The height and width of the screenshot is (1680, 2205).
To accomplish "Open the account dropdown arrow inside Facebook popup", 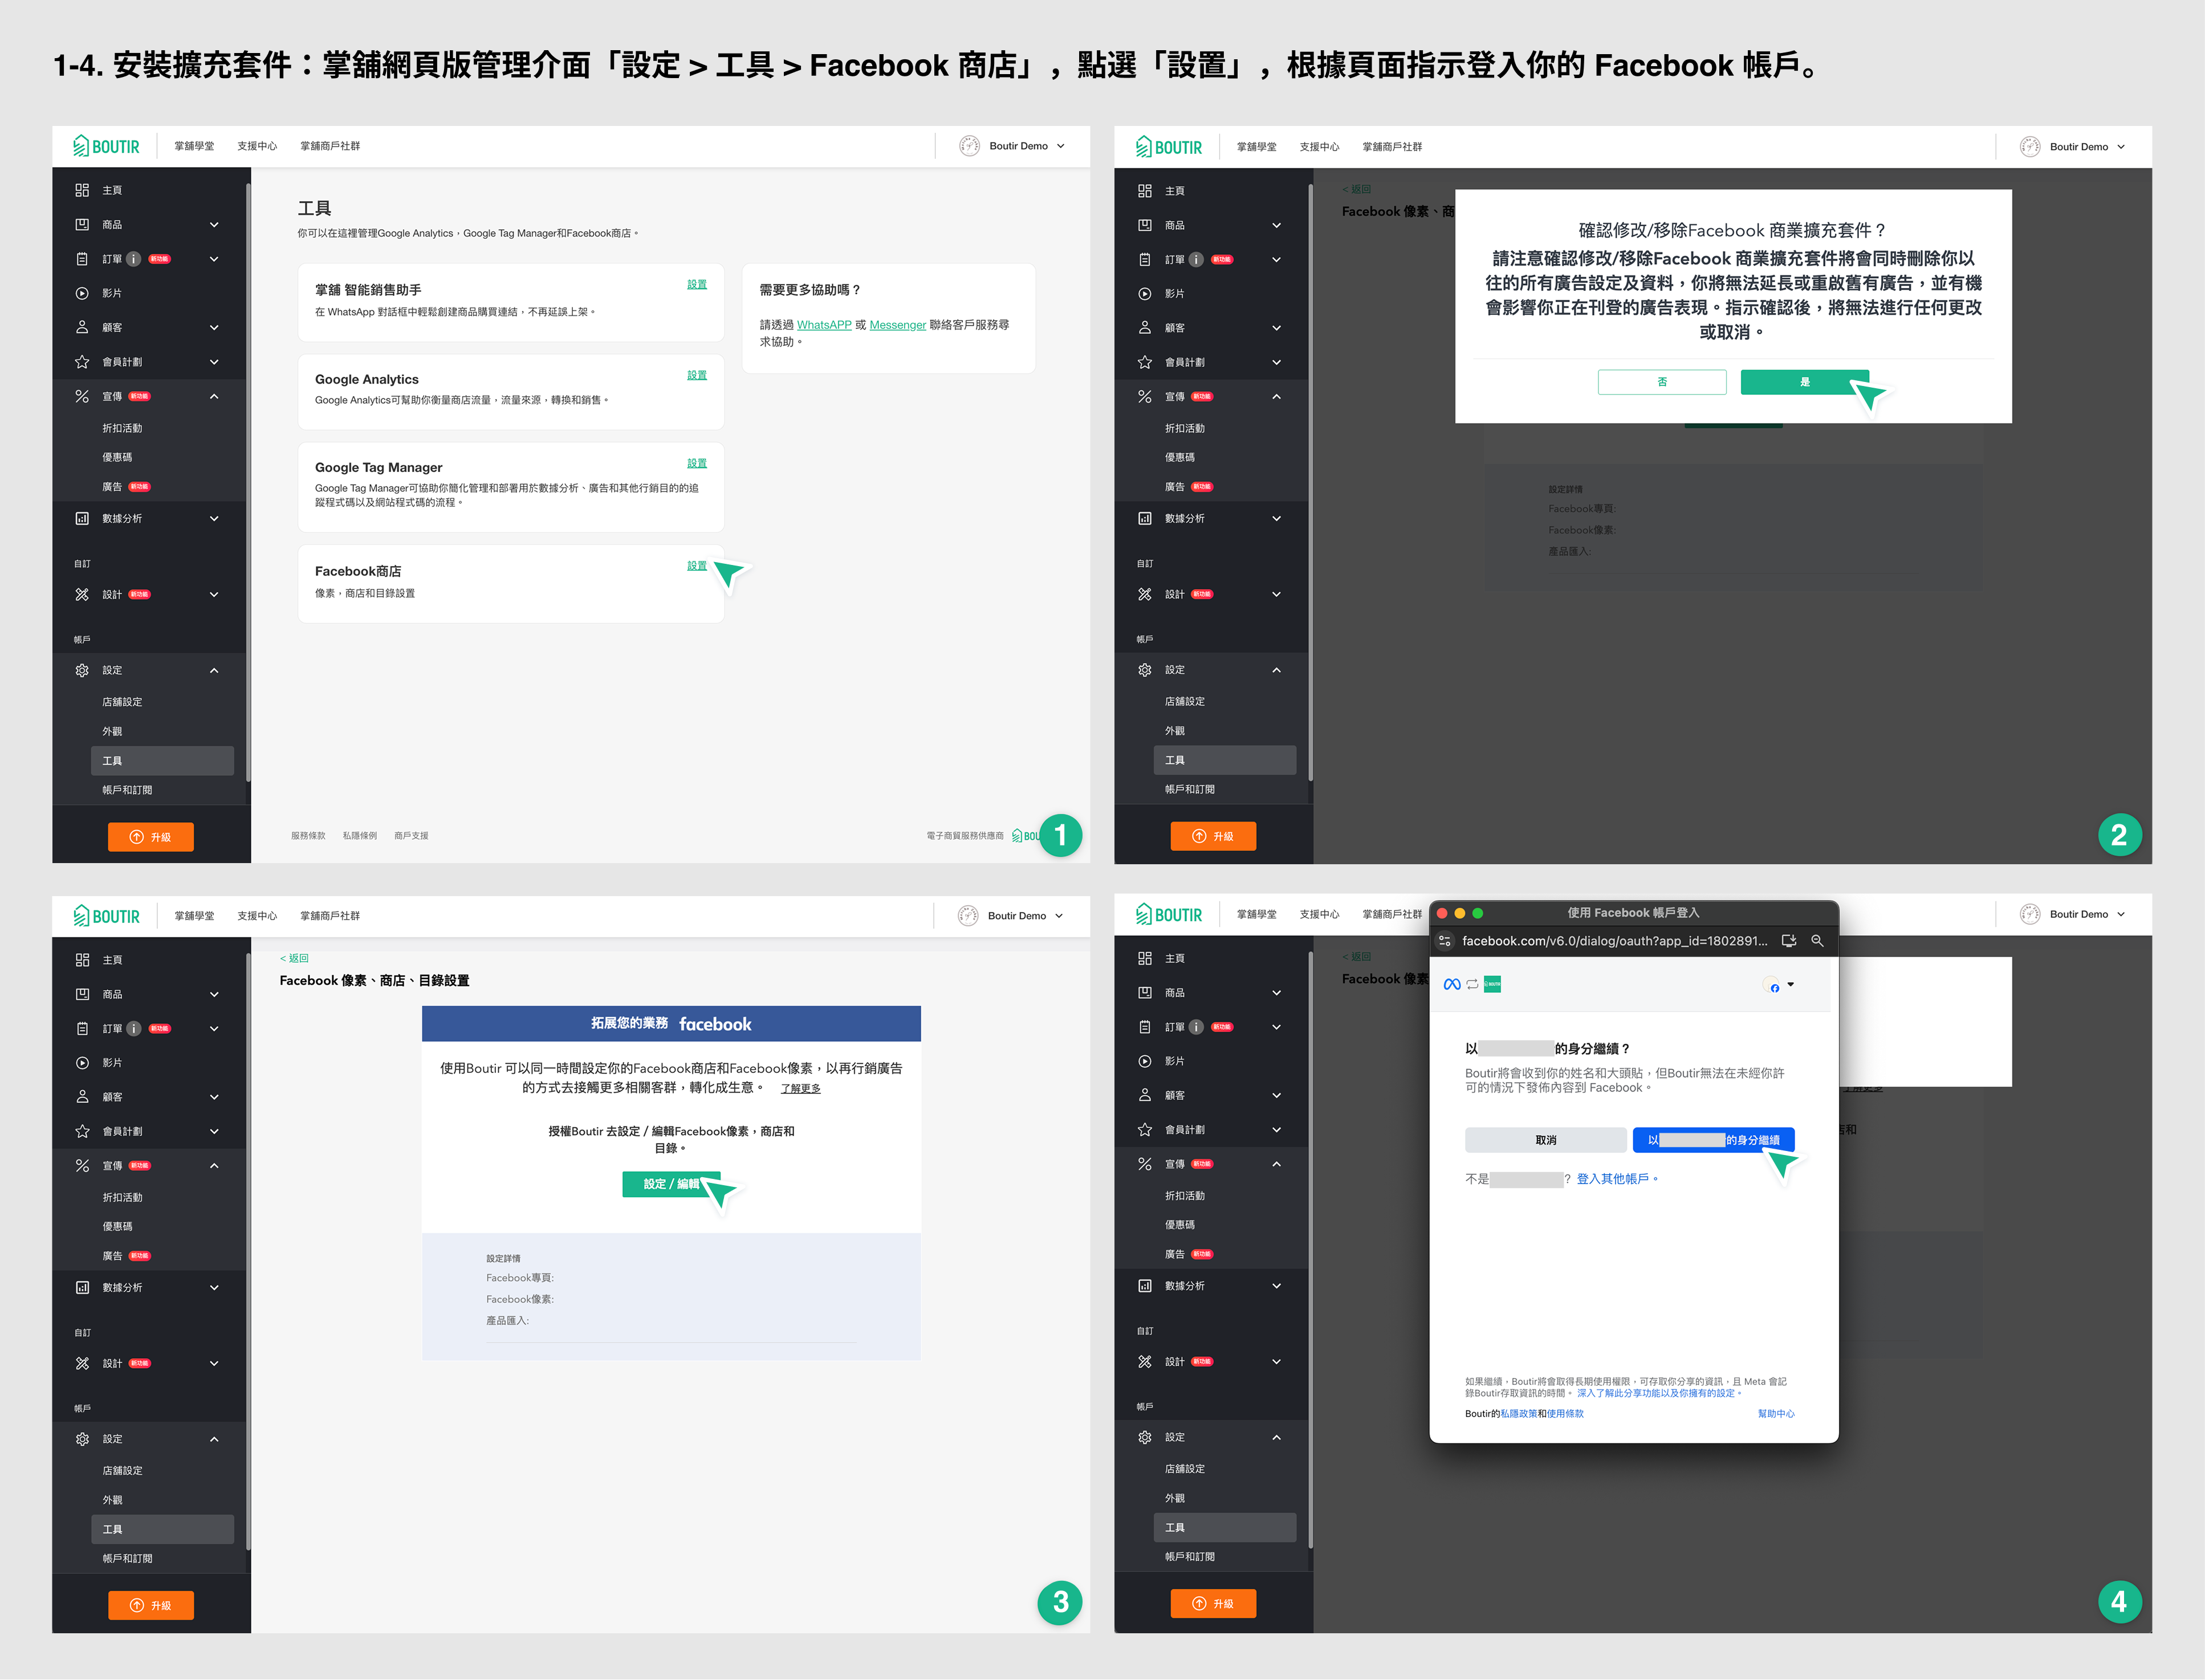I will [1790, 985].
